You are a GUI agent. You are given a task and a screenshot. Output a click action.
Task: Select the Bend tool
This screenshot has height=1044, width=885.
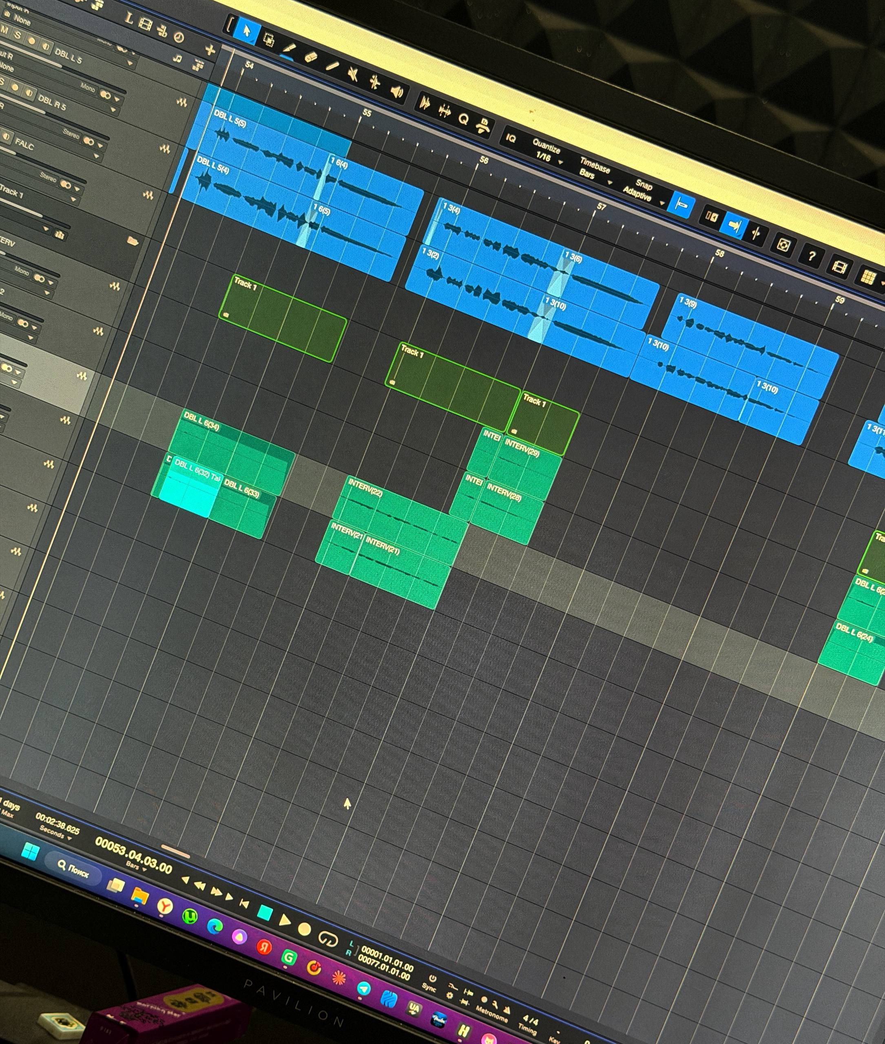(x=375, y=83)
